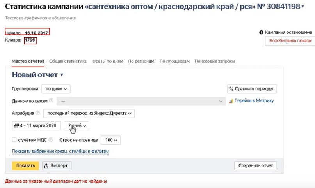Open campaign title dropdown arrow

[x=303, y=7]
